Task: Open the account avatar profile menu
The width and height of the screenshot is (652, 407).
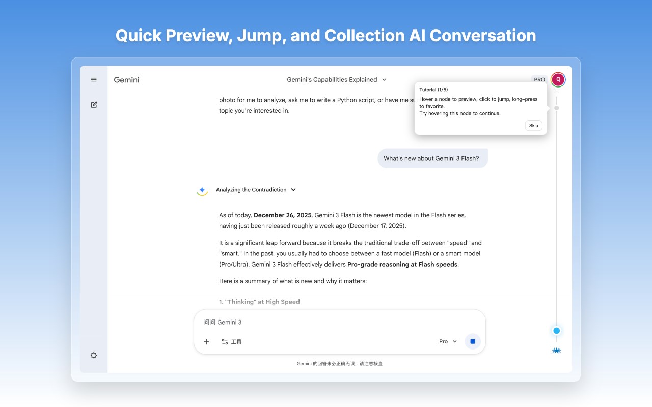Action: tap(558, 79)
